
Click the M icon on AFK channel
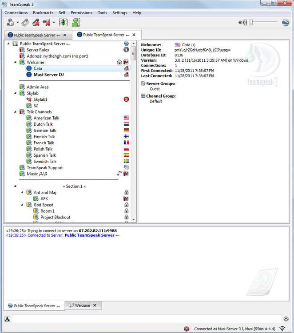[126, 198]
